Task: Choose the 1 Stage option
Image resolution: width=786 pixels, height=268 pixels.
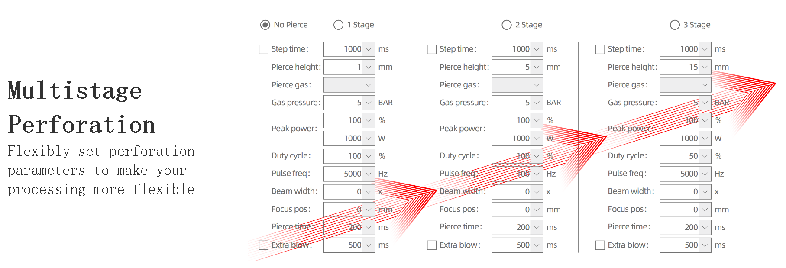Action: click(339, 25)
